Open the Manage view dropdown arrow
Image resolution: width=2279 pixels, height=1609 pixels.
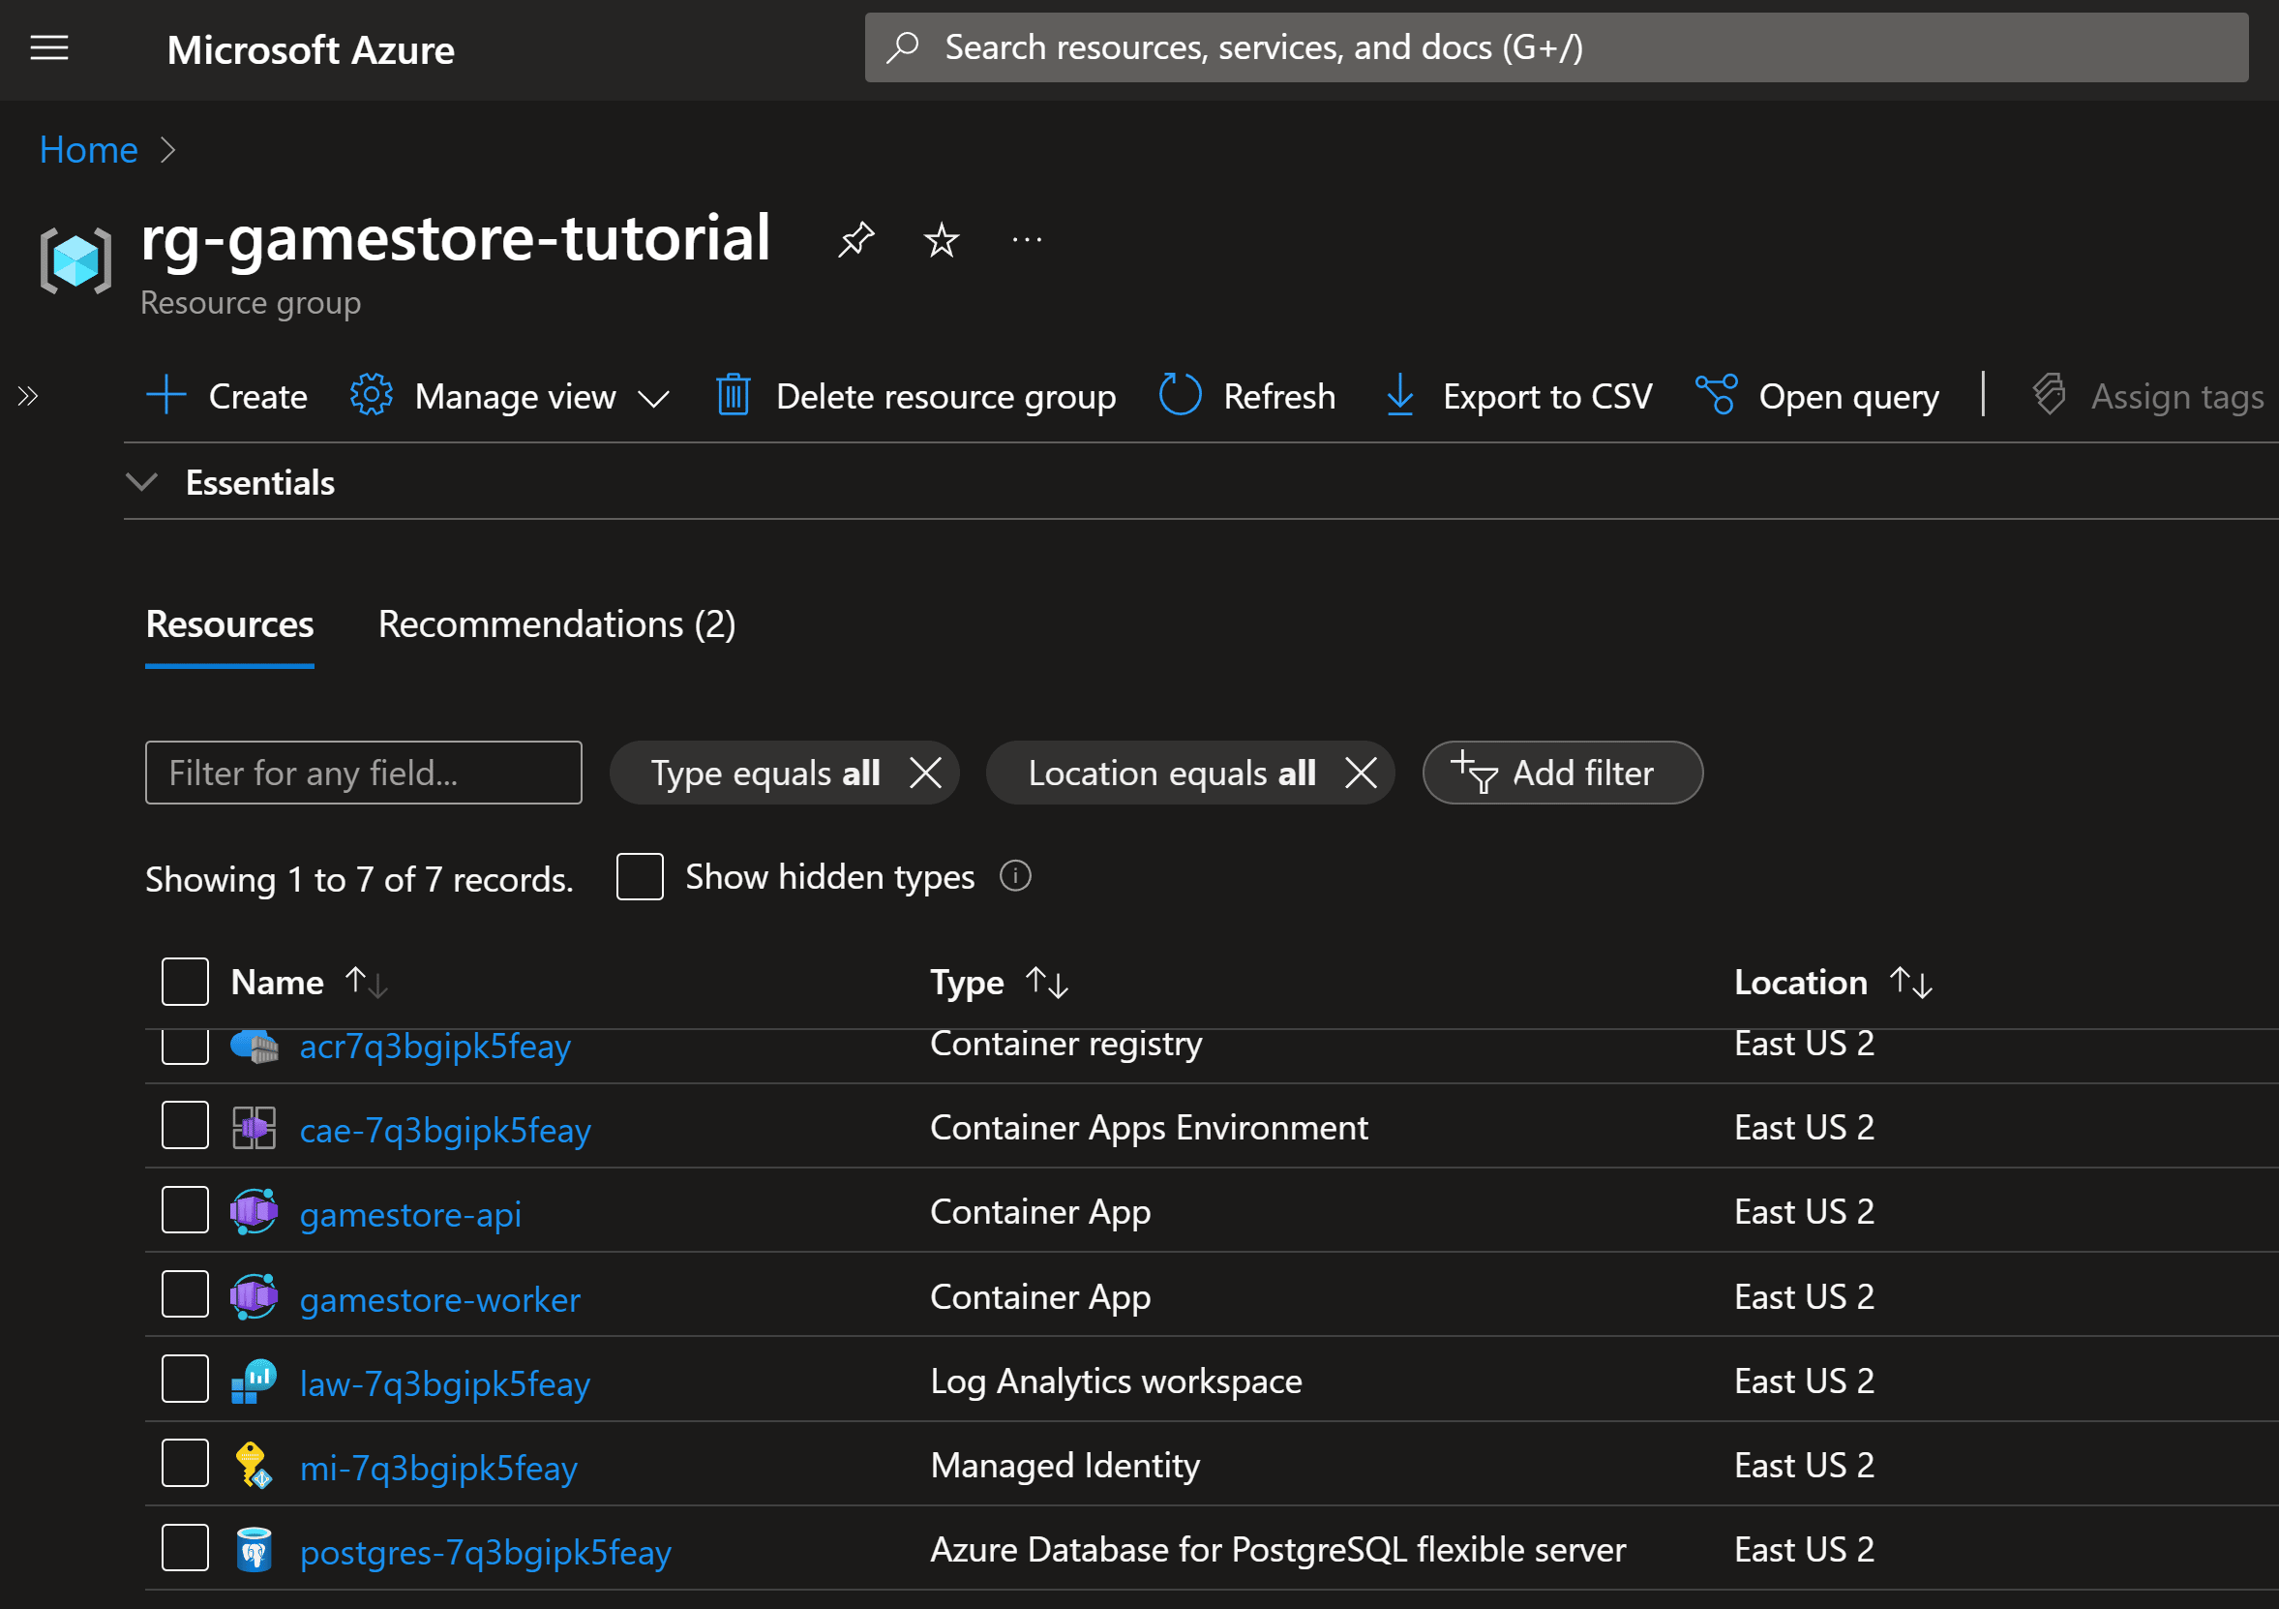pyautogui.click(x=653, y=398)
